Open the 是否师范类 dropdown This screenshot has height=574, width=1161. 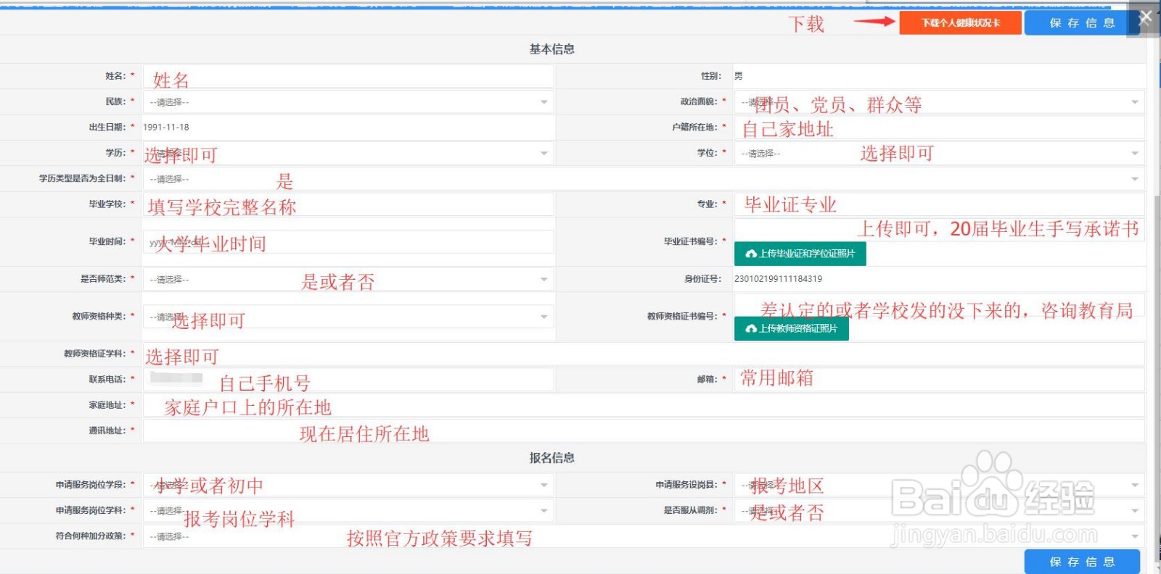[x=348, y=279]
